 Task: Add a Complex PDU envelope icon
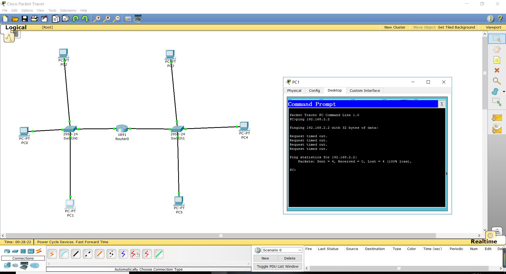497,129
